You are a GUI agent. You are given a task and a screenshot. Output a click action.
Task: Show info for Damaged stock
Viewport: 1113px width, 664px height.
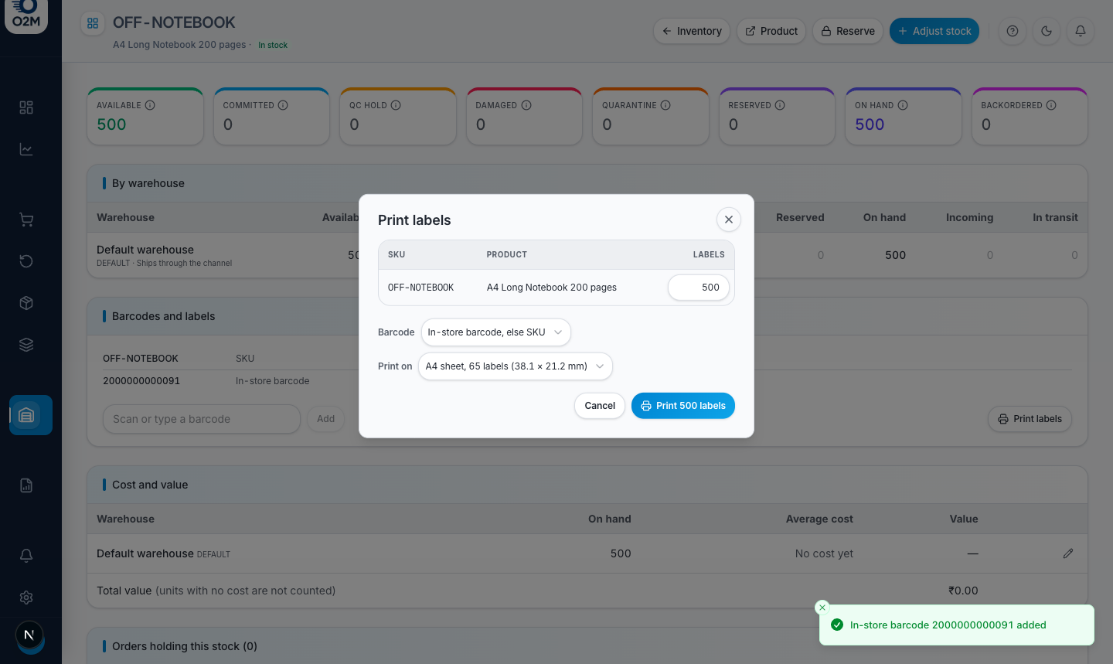[526, 105]
